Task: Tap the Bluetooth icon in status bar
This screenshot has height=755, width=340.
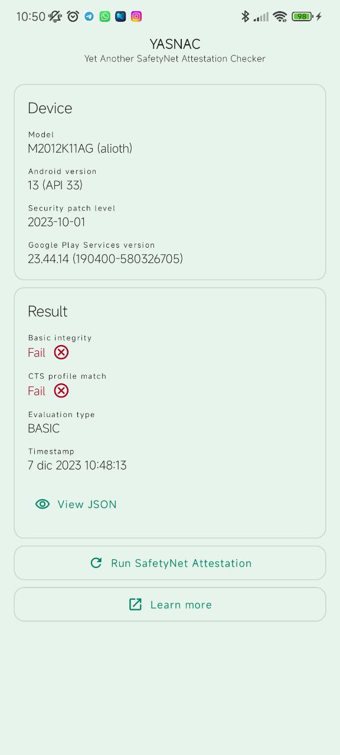Action: (x=246, y=17)
